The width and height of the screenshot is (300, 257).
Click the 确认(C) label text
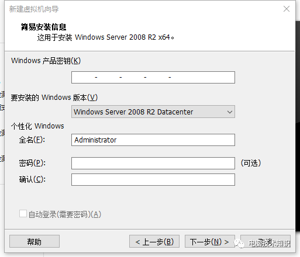pyautogui.click(x=32, y=179)
